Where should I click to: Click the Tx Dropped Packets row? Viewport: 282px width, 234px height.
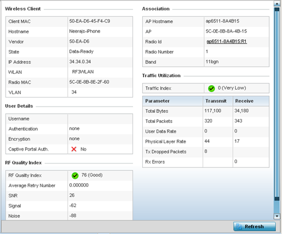point(206,152)
